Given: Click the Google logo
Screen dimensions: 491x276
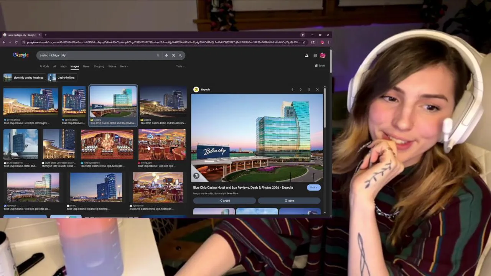Looking at the screenshot, I should click(x=21, y=55).
